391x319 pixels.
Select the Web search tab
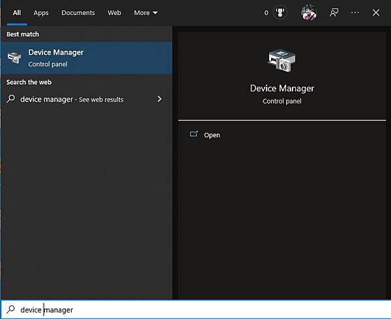click(x=114, y=13)
